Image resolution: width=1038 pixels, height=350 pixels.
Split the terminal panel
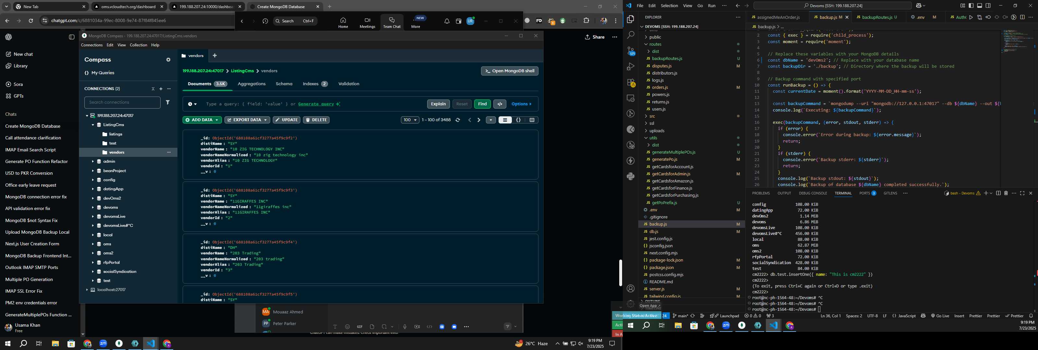pos(998,193)
